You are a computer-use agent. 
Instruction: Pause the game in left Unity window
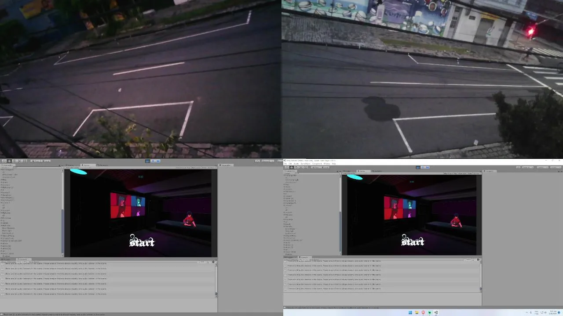pyautogui.click(x=153, y=161)
